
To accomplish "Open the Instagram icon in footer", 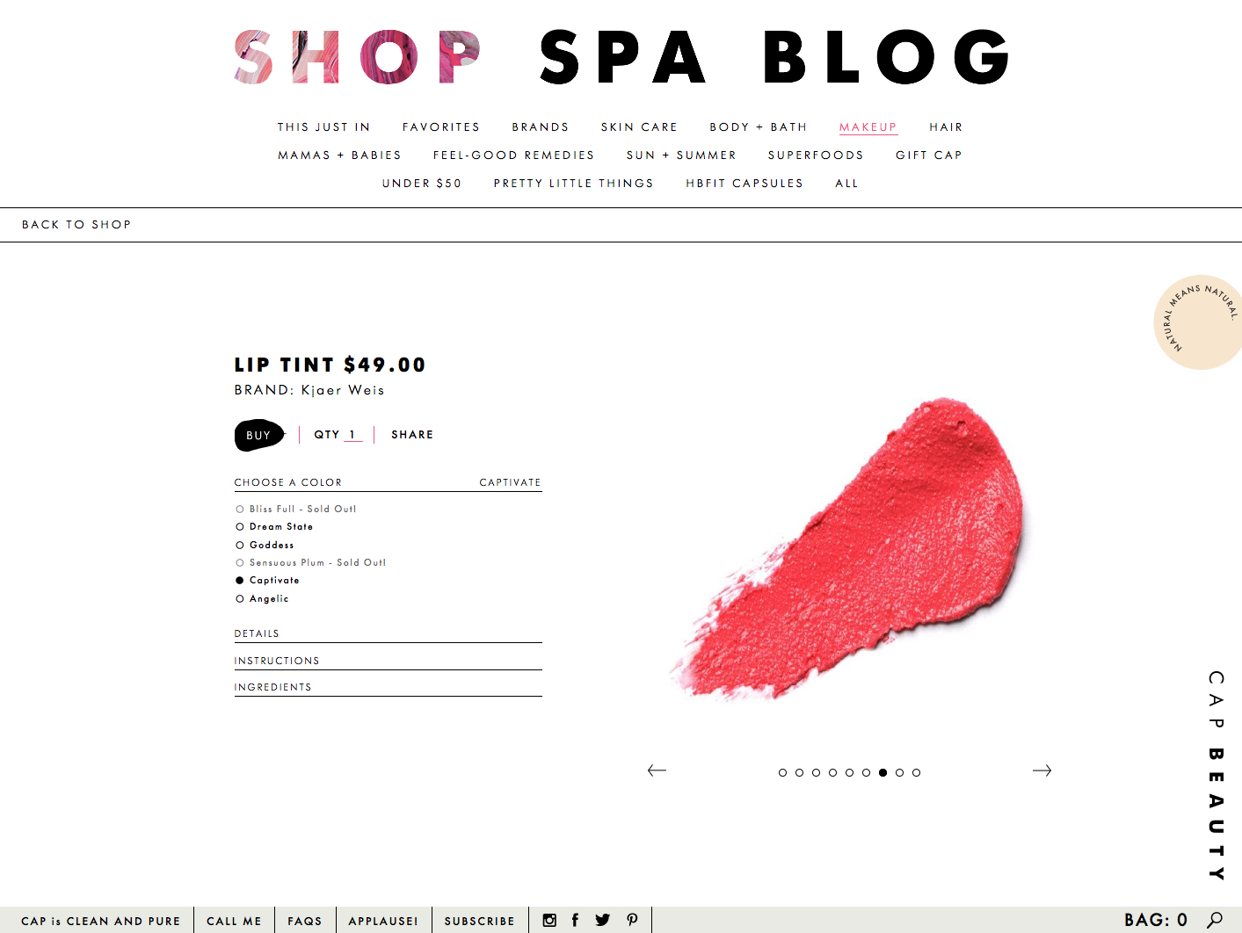I will 549,920.
